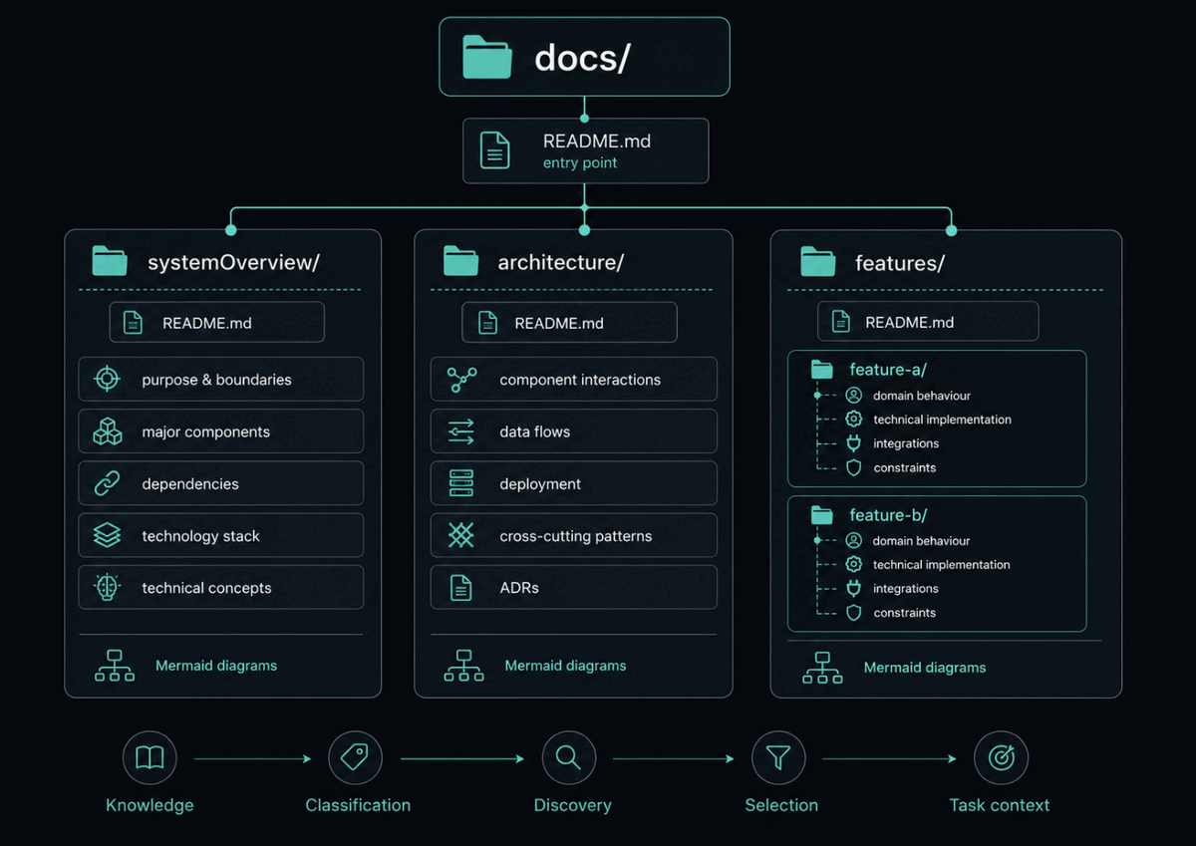Viewport: 1196px width, 846px height.
Task: Click the systemOverview Mermaid diagrams icon
Action: tap(114, 666)
